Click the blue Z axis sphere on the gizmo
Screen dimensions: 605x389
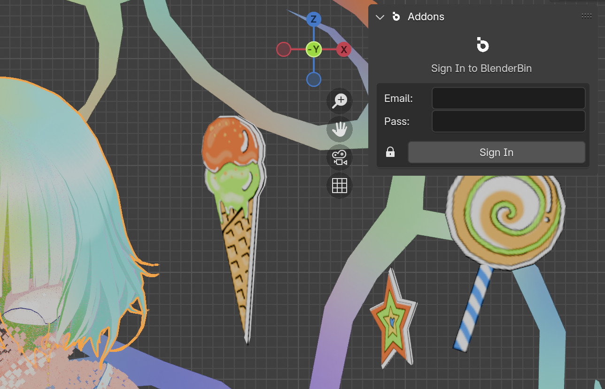313,19
